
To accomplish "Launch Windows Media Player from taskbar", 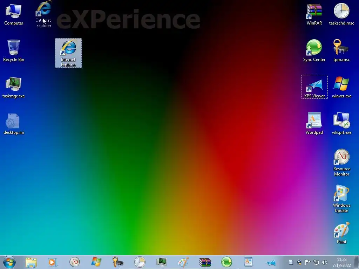I will coord(53,262).
